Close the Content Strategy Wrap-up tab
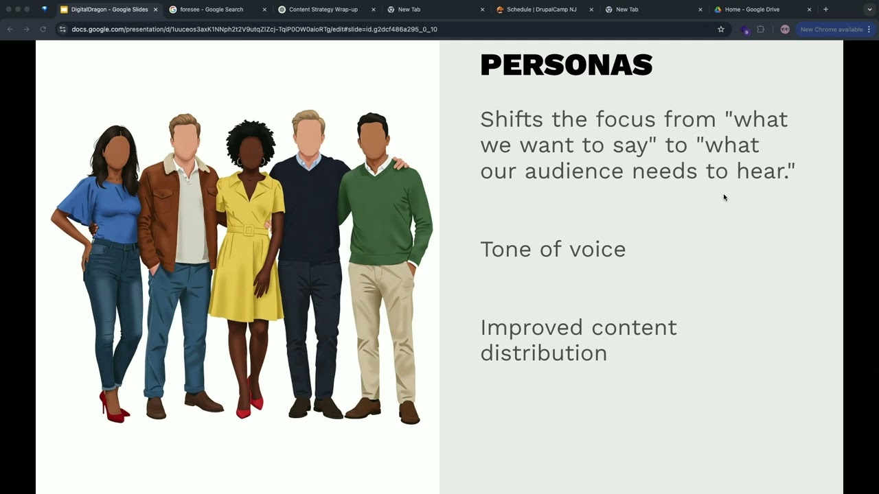The image size is (879, 494). tap(374, 10)
